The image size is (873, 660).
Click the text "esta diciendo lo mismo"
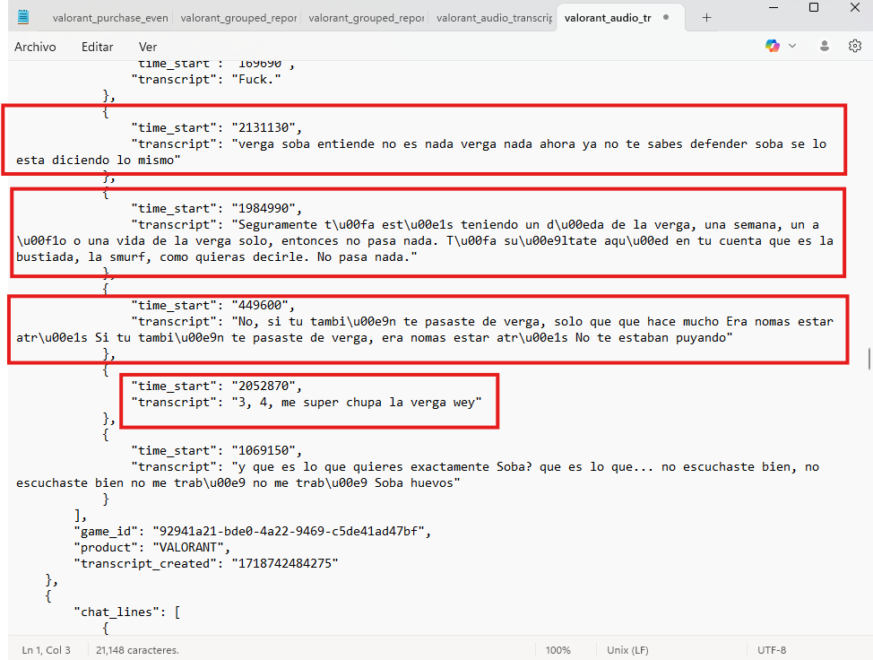point(95,160)
